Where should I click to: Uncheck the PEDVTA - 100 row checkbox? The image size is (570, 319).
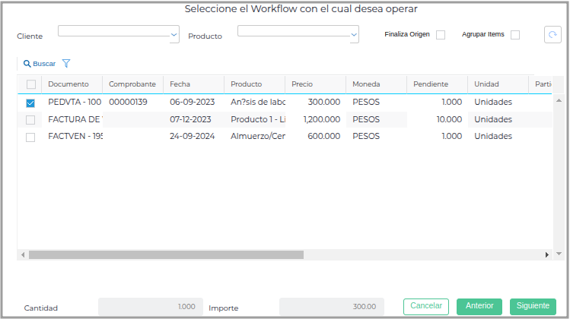[30, 103]
